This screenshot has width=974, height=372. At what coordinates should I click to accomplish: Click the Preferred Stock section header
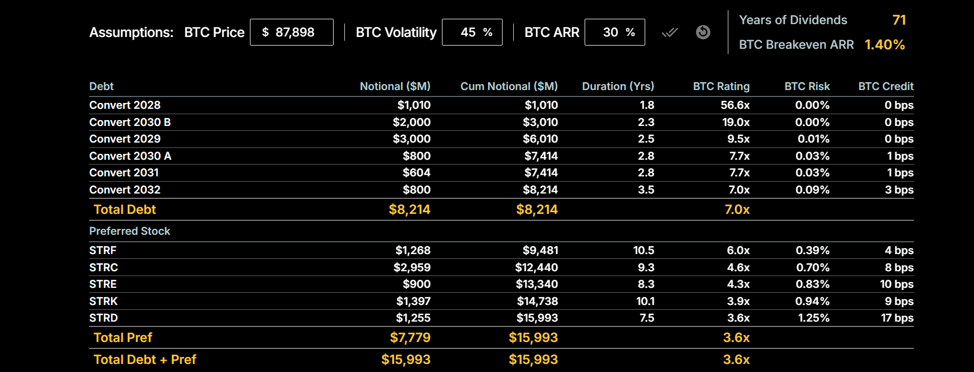pyautogui.click(x=129, y=231)
